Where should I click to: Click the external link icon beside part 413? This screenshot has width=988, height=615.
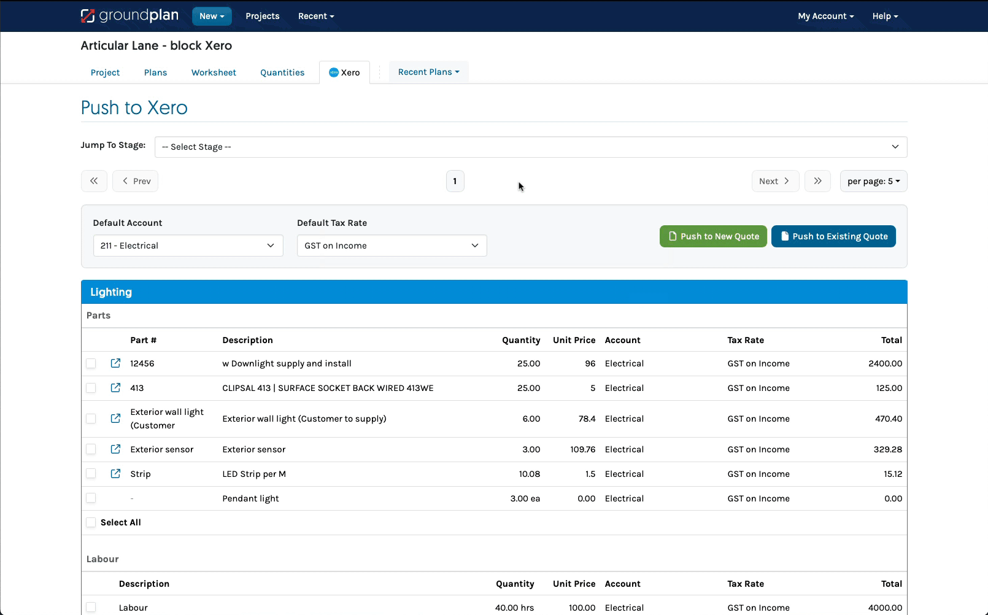[115, 387]
